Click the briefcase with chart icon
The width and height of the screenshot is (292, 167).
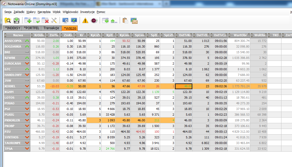click(134, 20)
